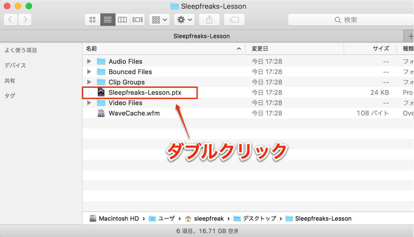
Task: Sort by the 種類 column header
Action: tap(406, 49)
